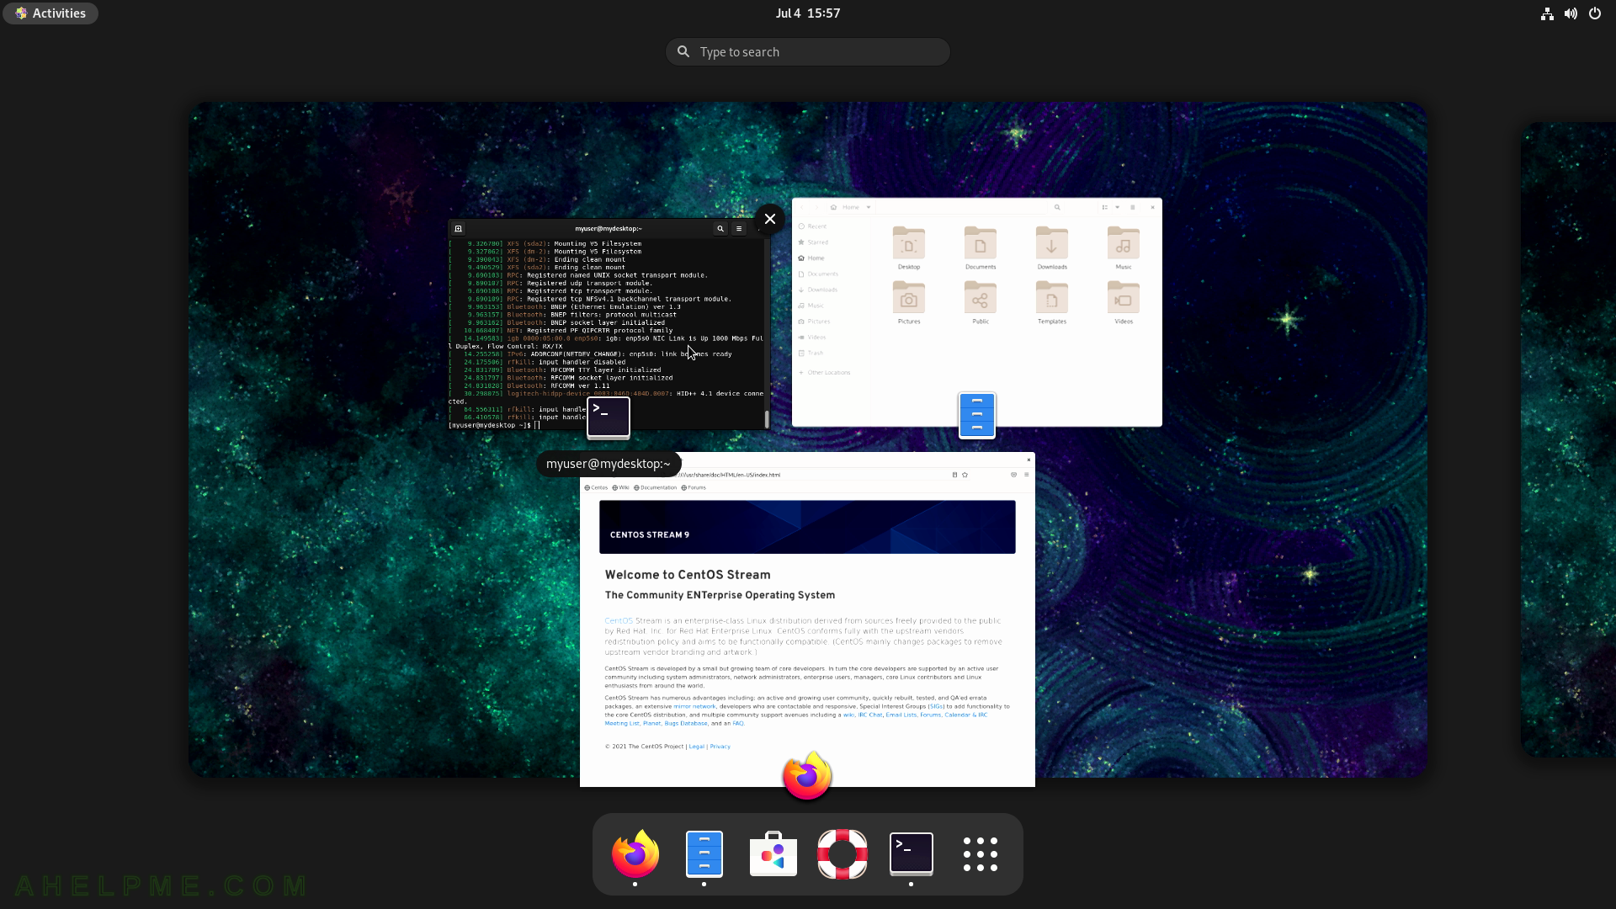Click the terminal app icon badge
This screenshot has height=909, width=1616.
(609, 417)
